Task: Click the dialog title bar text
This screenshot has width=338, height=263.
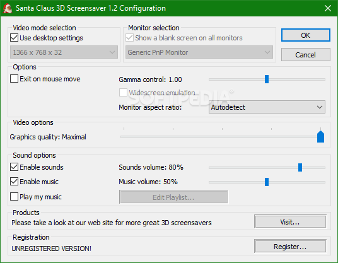Action: pos(91,8)
